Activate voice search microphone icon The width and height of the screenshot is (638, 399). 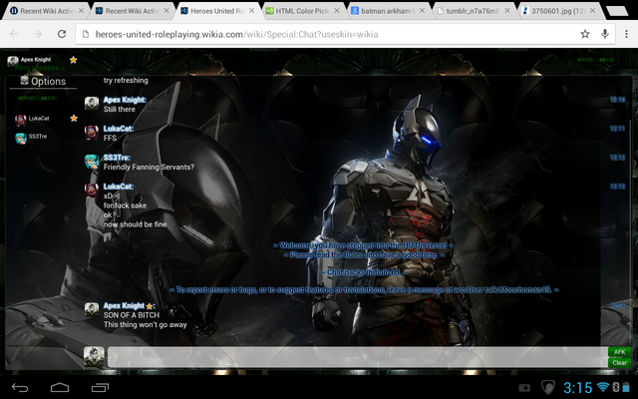click(605, 34)
